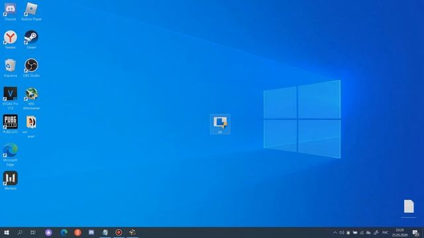Viewport: 424px width, 238px height.
Task: Switch to the notepad-like running taskbar app
Action: [105, 233]
